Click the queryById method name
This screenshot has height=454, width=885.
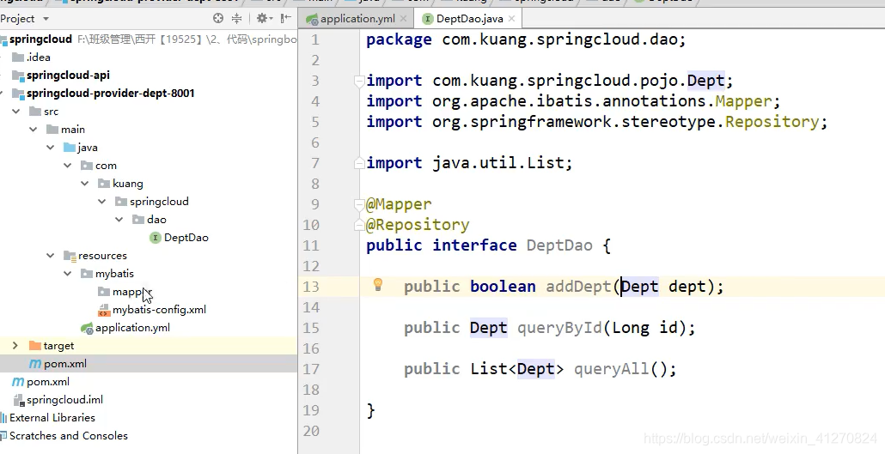coord(559,328)
